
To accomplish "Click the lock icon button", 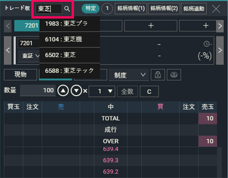I will pos(158,75).
